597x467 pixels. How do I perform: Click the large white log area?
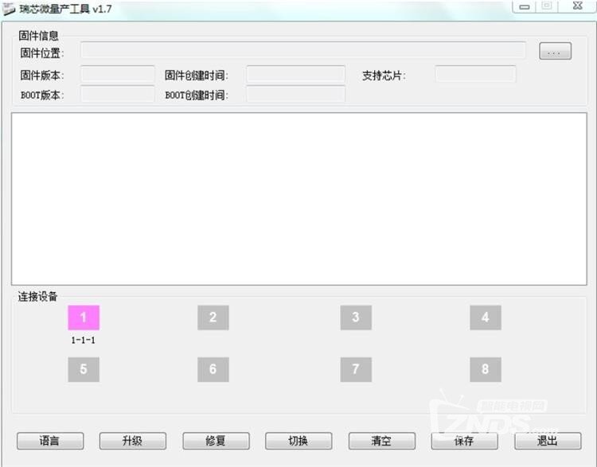298,199
